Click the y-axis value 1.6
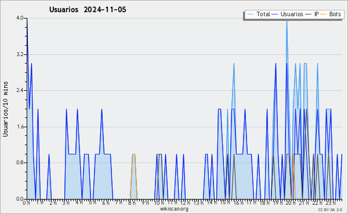Screen dimensions: 348x214 tap(20, 127)
